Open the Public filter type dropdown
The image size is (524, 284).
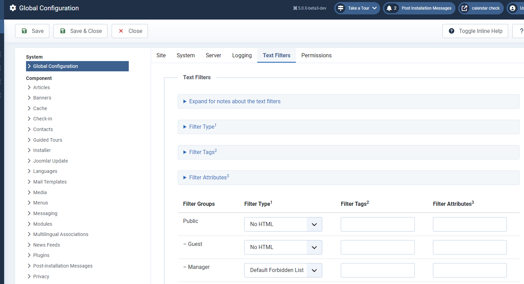283,224
